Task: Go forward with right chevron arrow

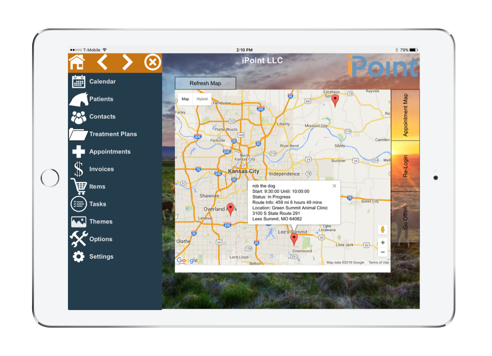Action: [x=128, y=62]
